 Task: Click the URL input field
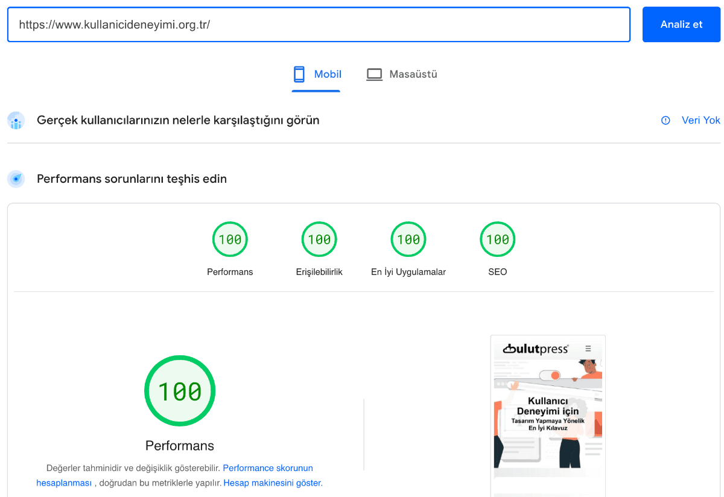[319, 25]
